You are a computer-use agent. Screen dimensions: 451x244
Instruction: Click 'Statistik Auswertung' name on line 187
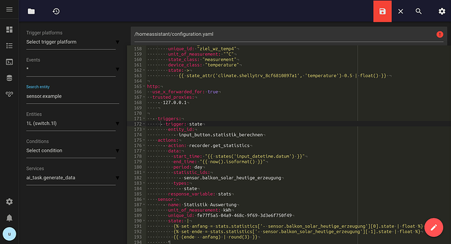pyautogui.click(x=210, y=205)
